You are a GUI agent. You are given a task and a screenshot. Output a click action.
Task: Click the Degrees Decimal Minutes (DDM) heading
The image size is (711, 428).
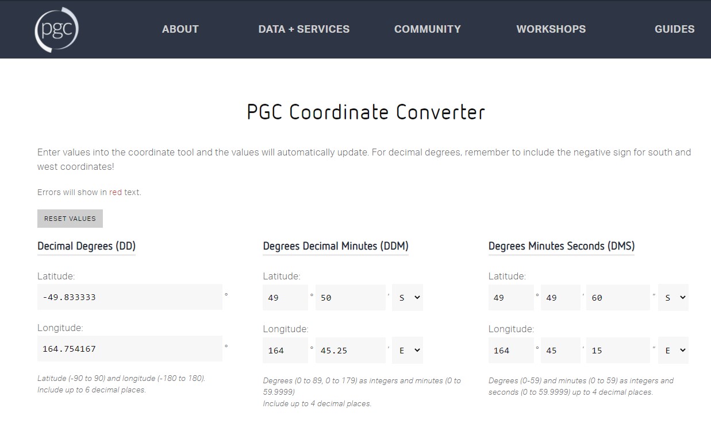pyautogui.click(x=336, y=246)
